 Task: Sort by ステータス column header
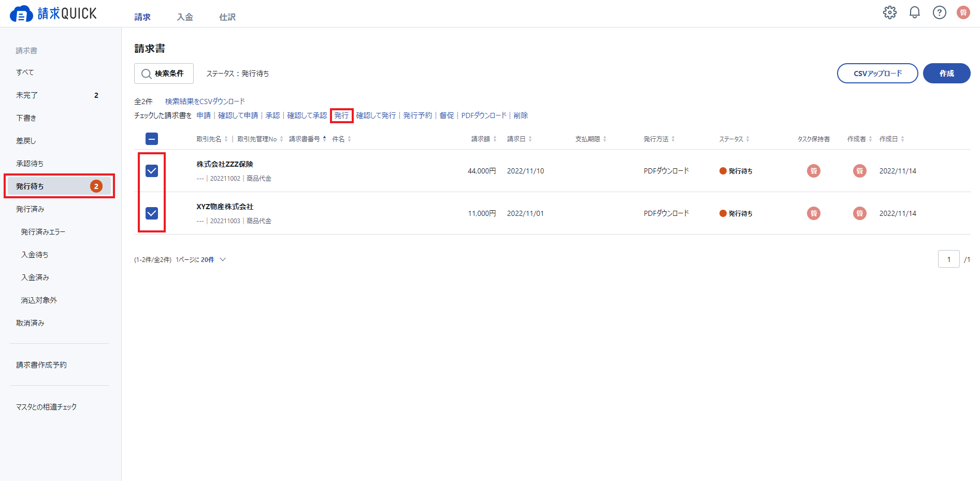(734, 139)
